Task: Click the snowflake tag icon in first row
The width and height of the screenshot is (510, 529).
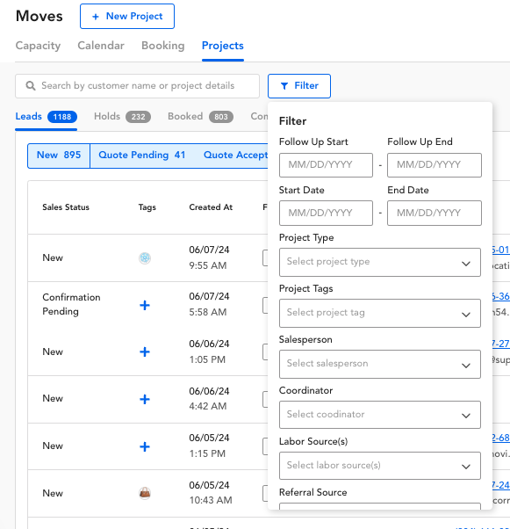Action: pos(145,258)
